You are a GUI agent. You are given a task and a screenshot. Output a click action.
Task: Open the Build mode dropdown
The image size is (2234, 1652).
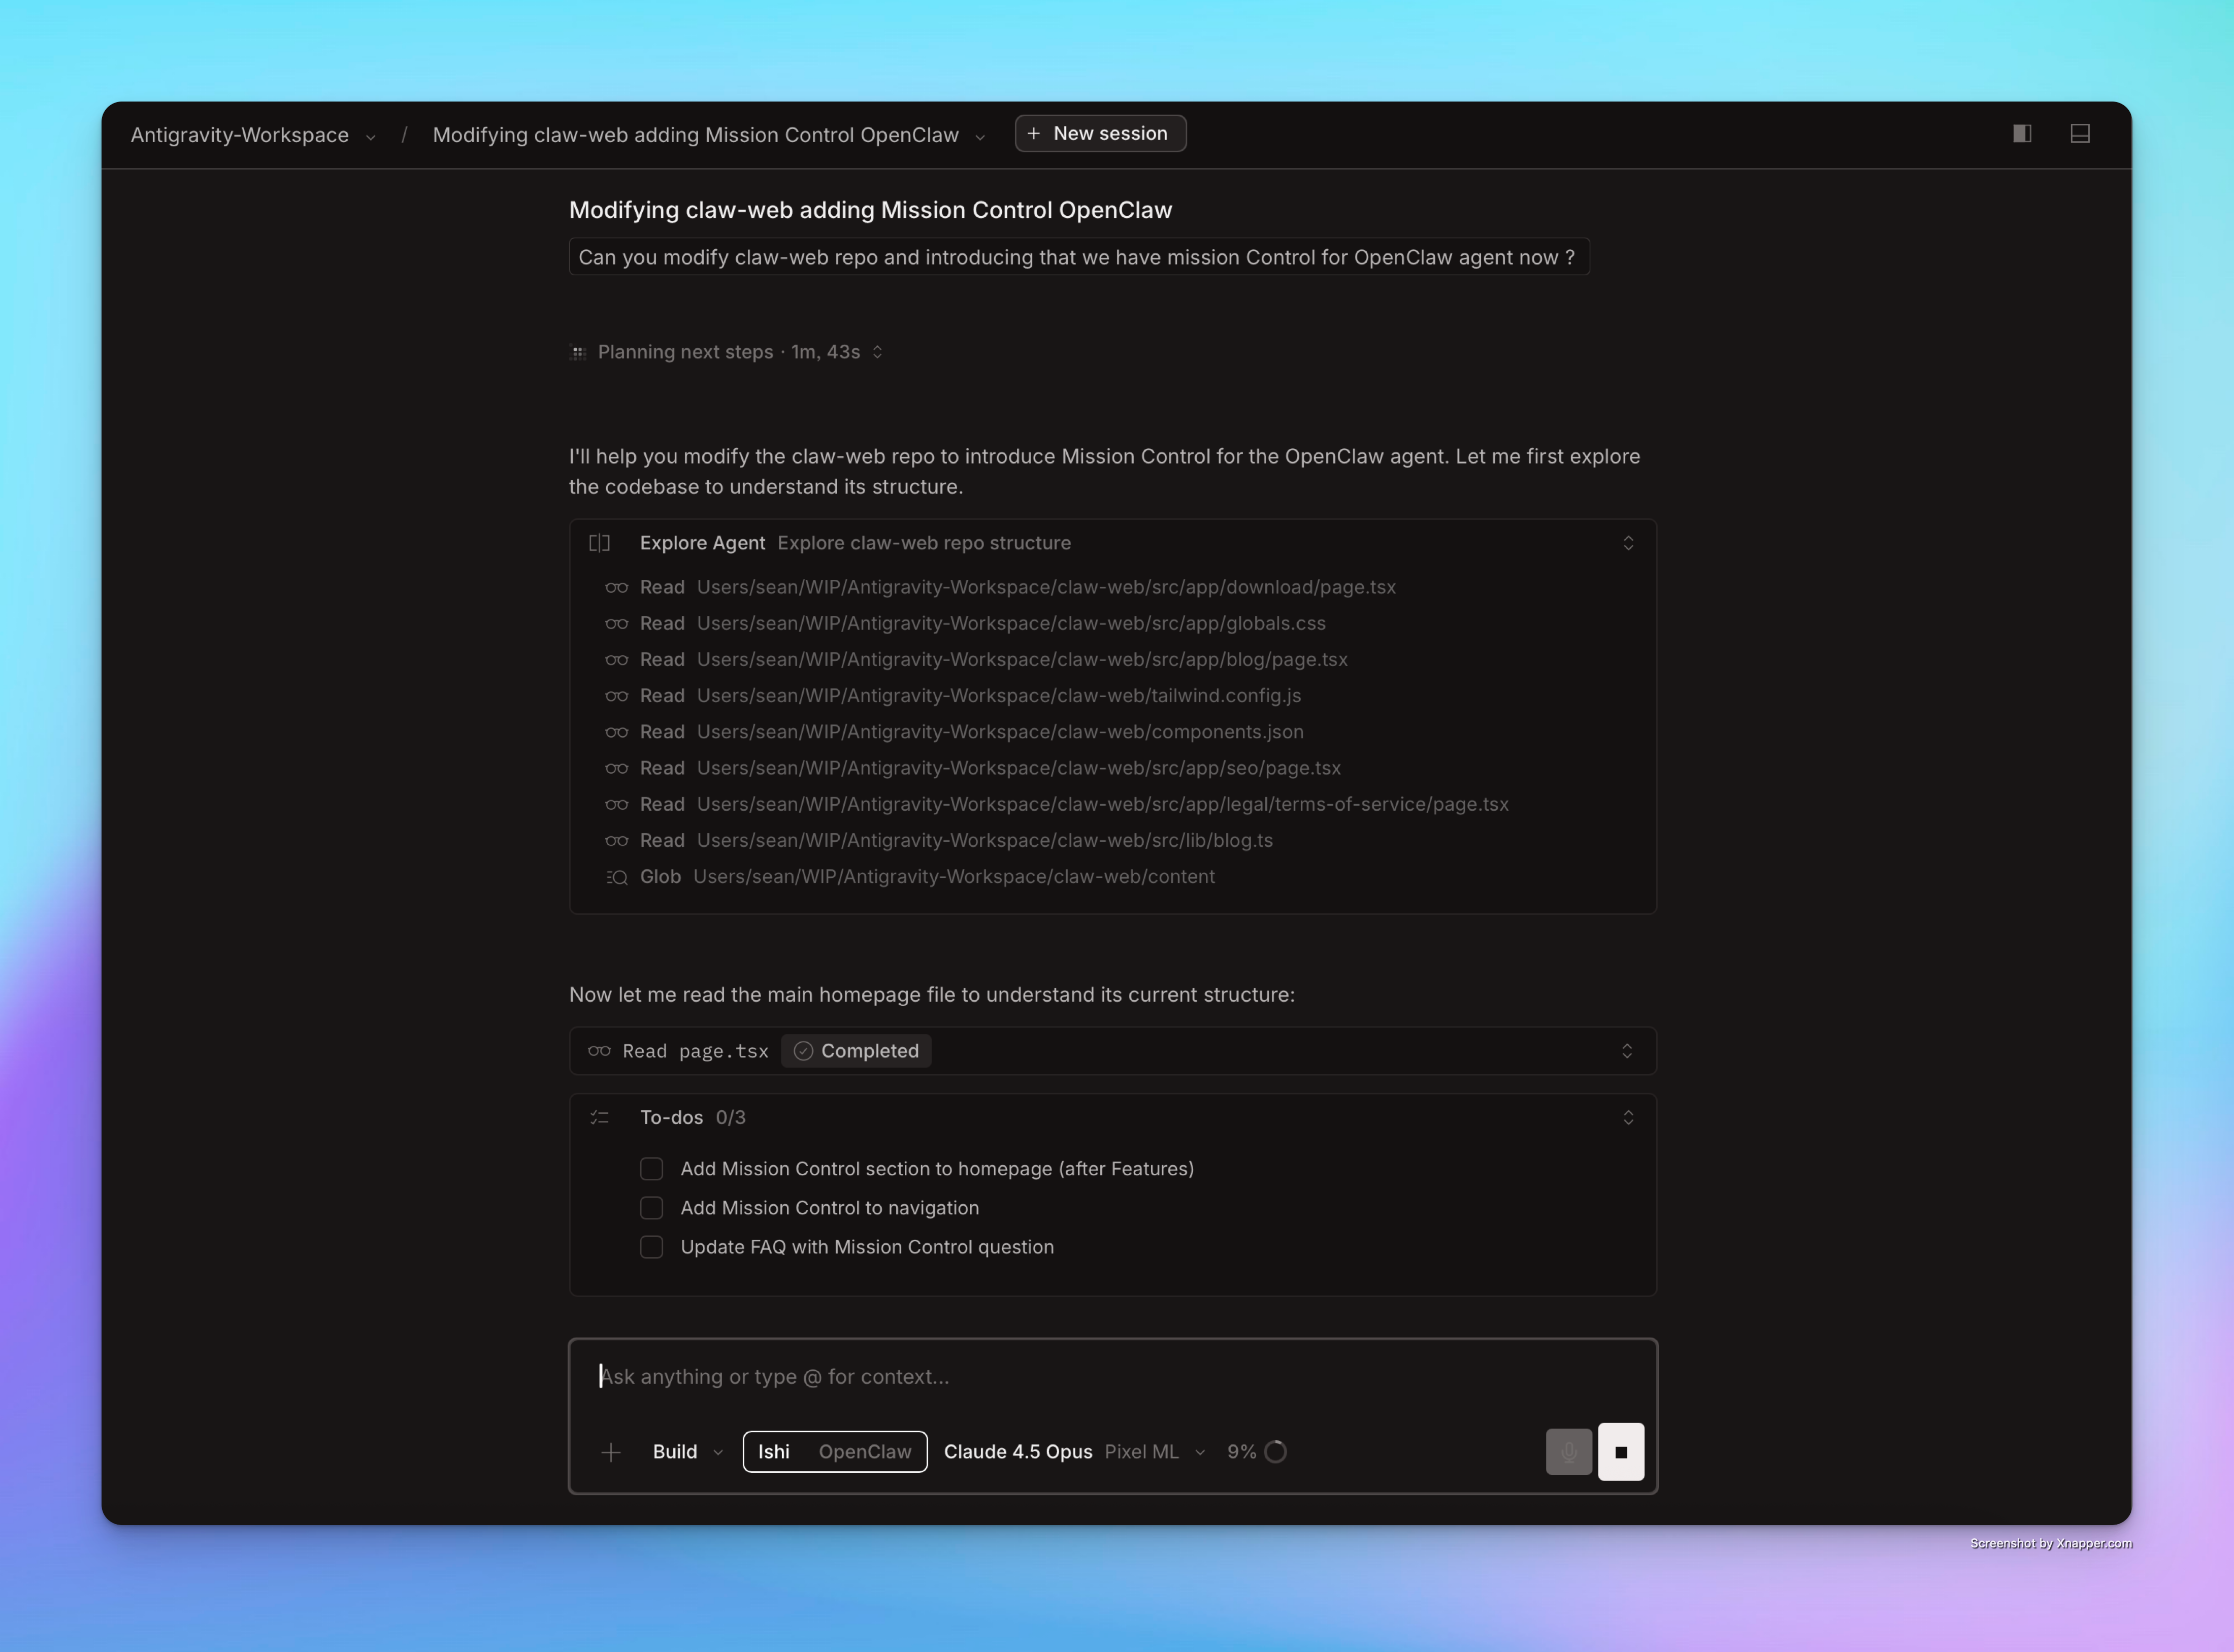point(686,1451)
